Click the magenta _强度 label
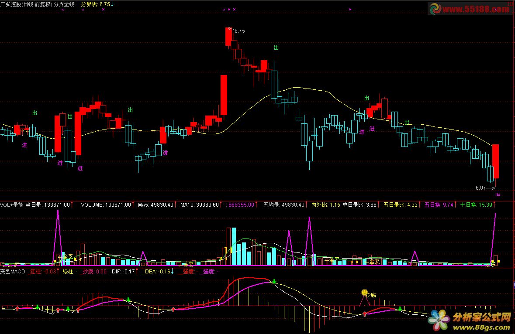Screen dimensions: 515x334 click(209, 271)
